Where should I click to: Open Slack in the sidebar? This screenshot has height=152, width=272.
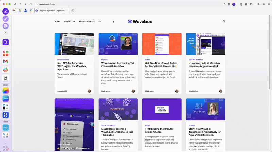pos(6,70)
